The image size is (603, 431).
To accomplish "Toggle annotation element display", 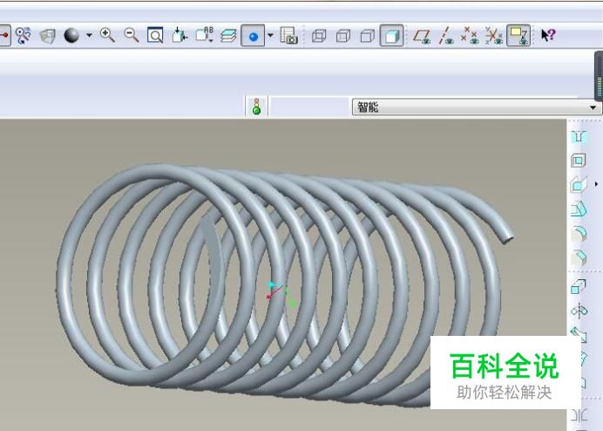I will click(518, 36).
